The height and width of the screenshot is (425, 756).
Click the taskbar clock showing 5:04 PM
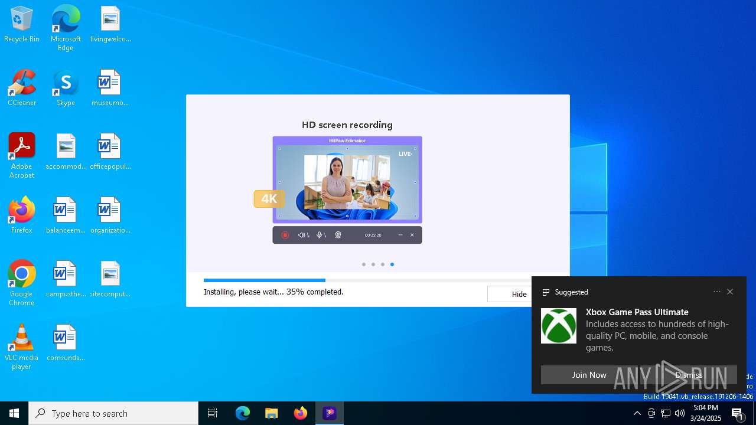coord(706,413)
